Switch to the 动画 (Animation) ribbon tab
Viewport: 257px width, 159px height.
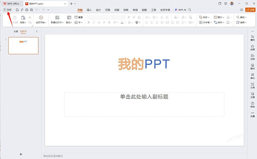tap(117, 10)
